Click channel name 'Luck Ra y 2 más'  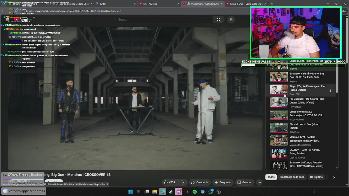coord(297,158)
